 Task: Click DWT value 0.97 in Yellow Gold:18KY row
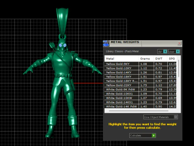click(x=159, y=77)
